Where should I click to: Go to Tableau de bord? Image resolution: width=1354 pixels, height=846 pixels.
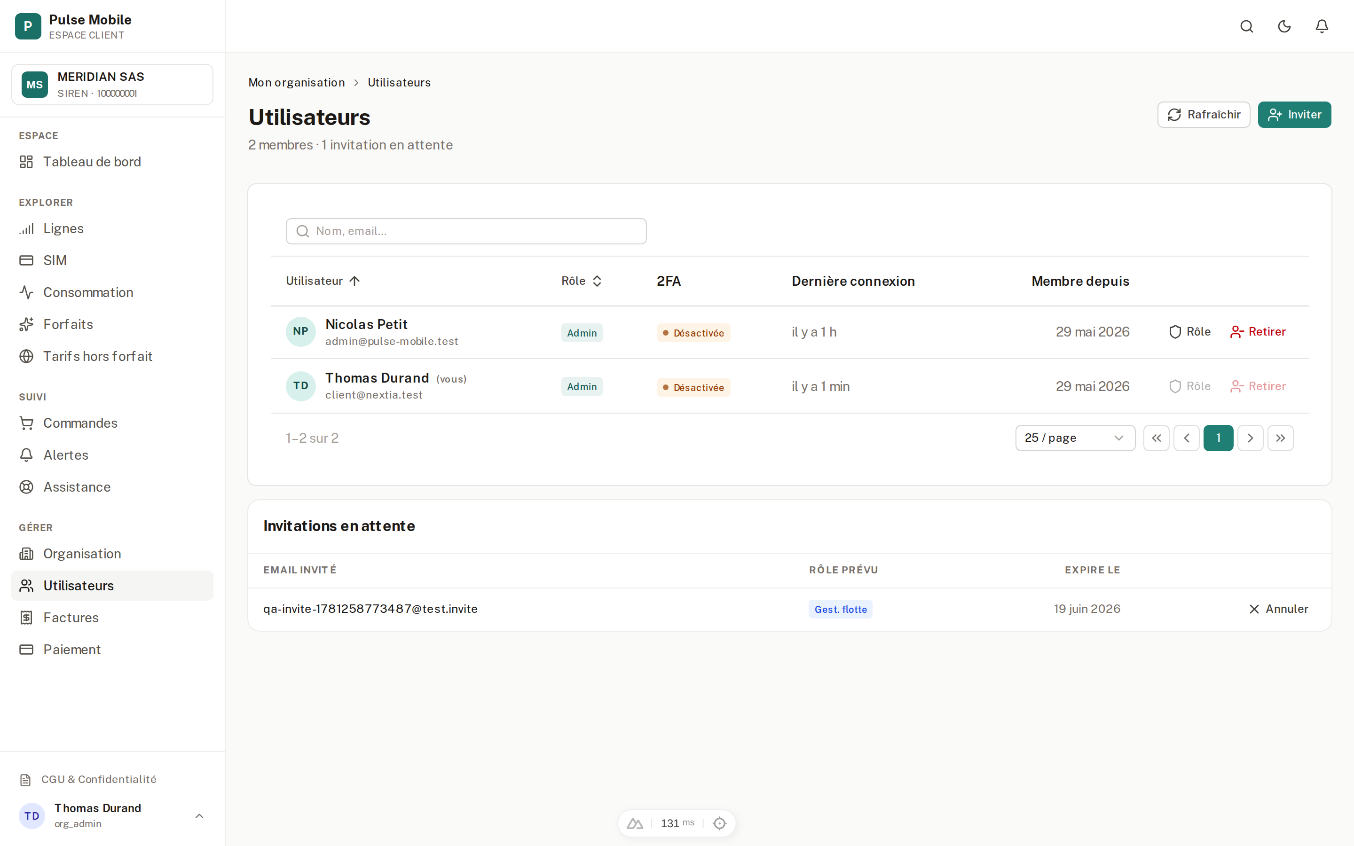pyautogui.click(x=112, y=162)
